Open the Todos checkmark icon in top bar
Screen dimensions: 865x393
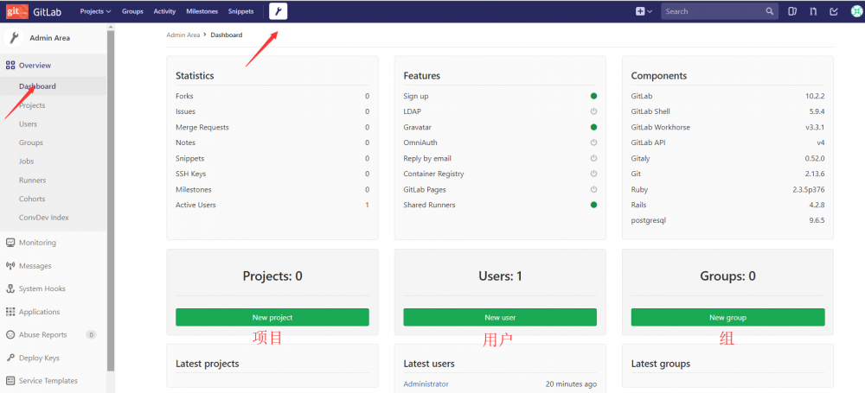point(834,11)
